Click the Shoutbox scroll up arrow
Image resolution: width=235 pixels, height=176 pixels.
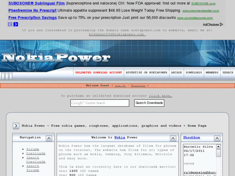(x=219, y=147)
